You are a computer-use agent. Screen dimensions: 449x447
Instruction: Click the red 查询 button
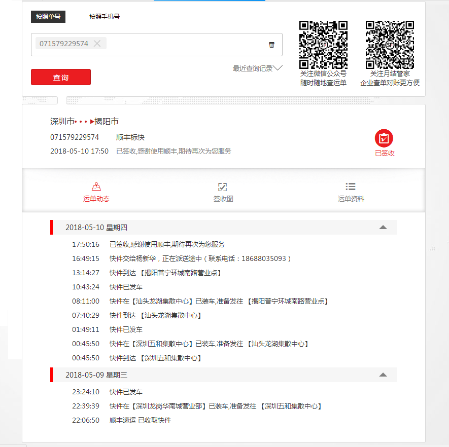[x=61, y=77]
